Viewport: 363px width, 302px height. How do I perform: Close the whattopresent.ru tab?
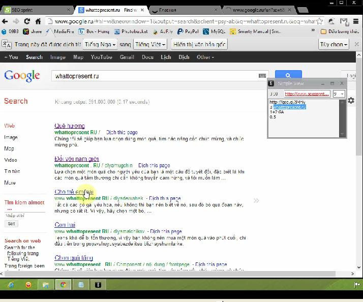point(142,10)
